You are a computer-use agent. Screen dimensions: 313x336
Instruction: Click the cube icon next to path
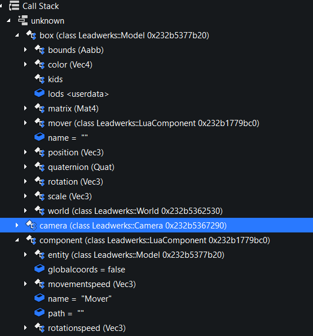(x=39, y=312)
